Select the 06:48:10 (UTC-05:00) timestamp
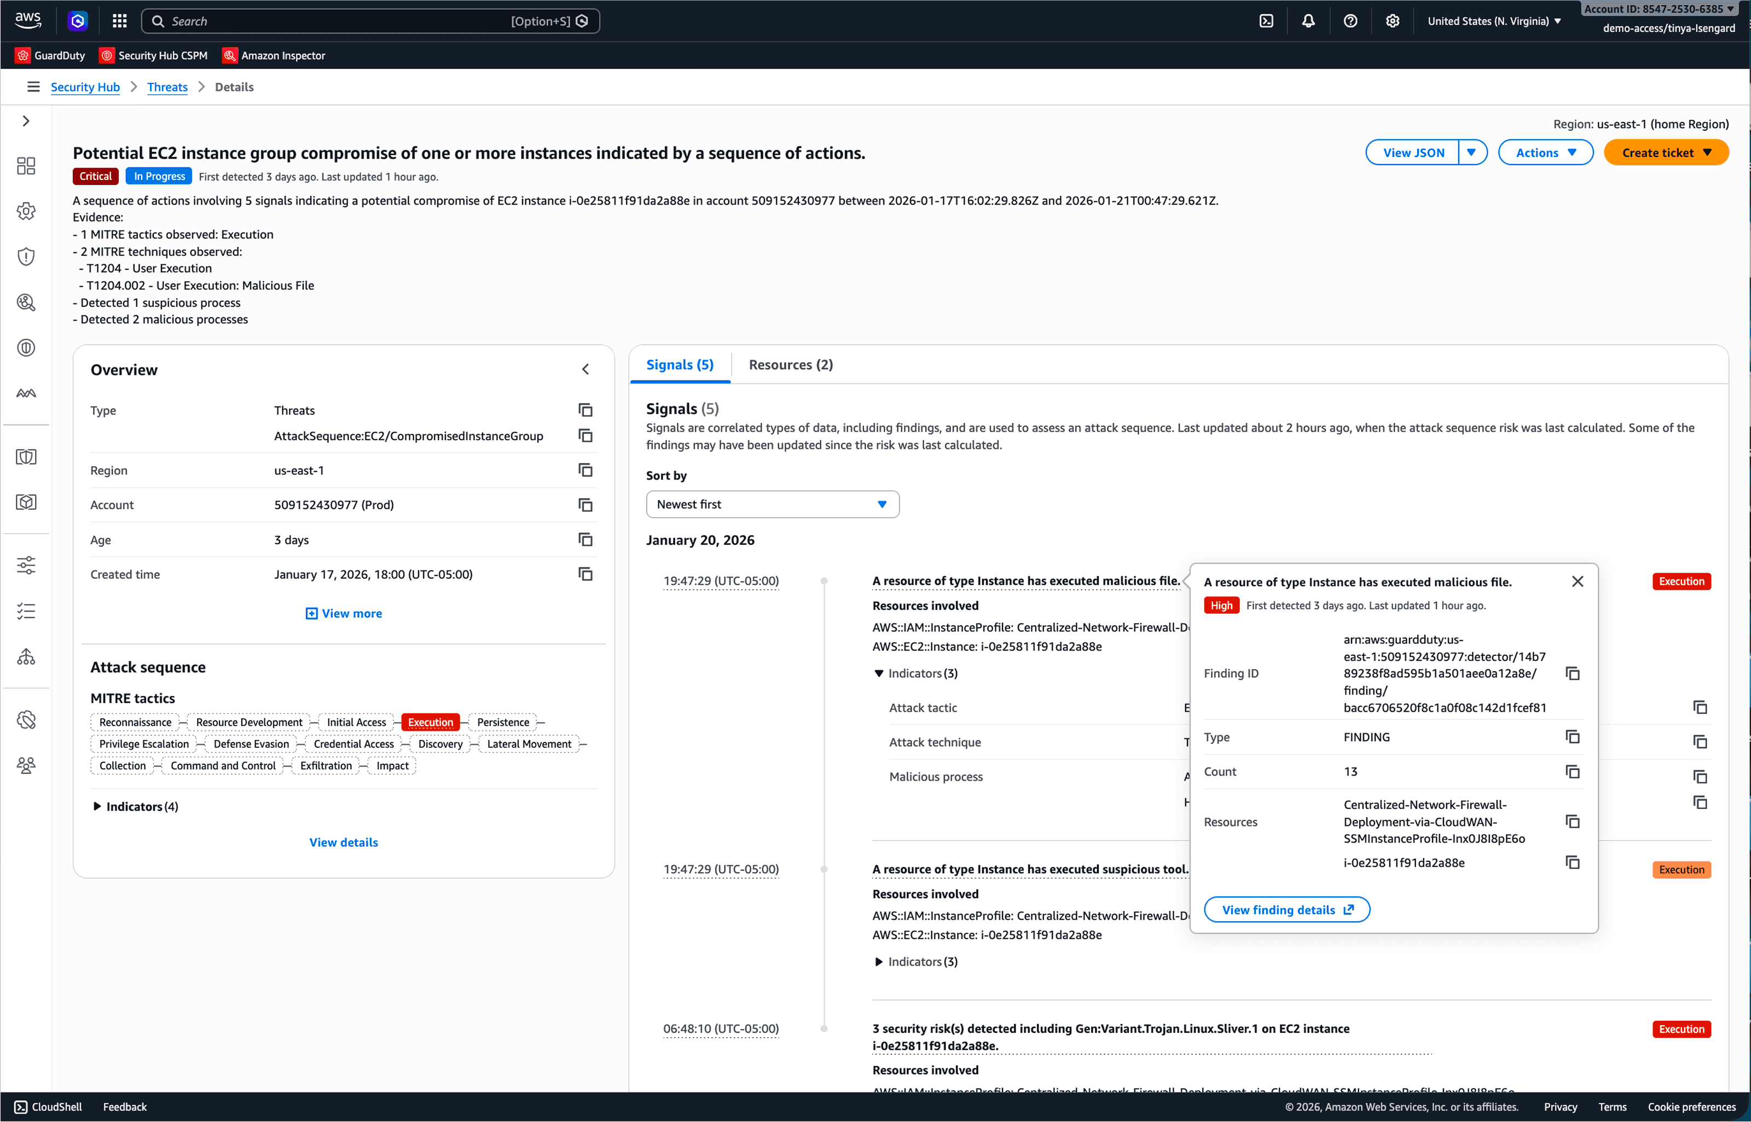1751x1122 pixels. [721, 1029]
